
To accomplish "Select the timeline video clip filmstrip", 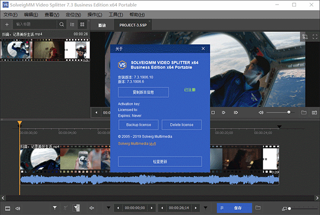I will [150, 159].
